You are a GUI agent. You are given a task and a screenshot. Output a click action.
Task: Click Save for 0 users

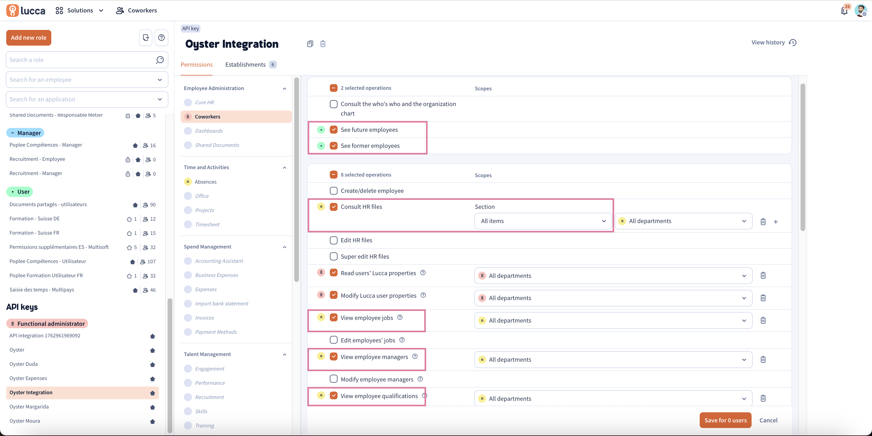tap(725, 420)
